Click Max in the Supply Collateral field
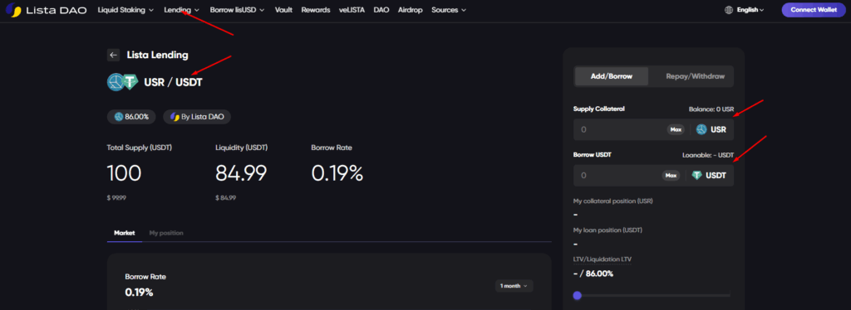The width and height of the screenshot is (851, 310). (675, 130)
